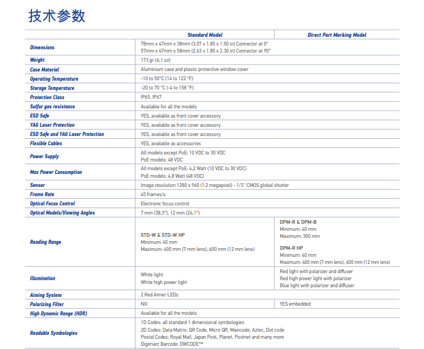This screenshot has height=349, width=424.
Task: Select the IP65, IP67 protection class value
Action: 154,97
